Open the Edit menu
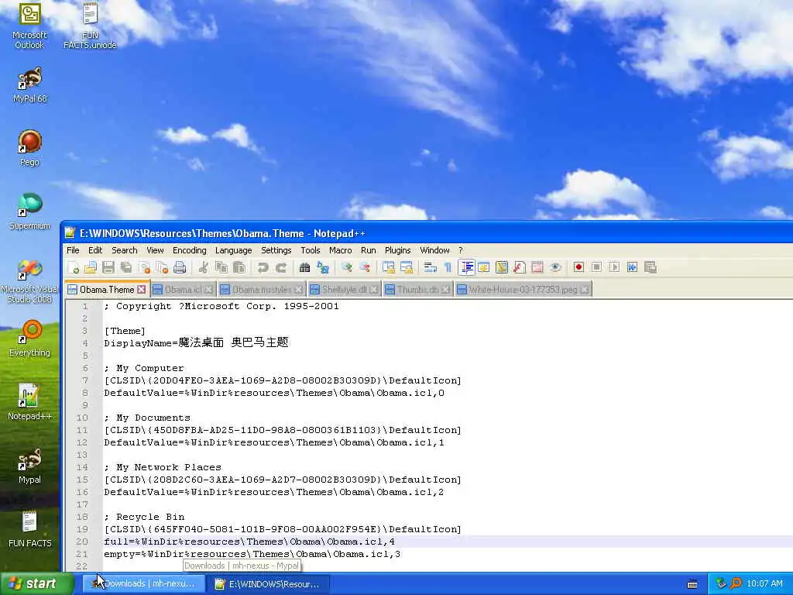 pyautogui.click(x=95, y=250)
